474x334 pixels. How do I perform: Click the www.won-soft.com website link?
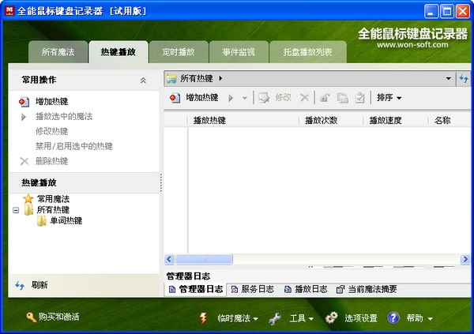tap(412, 45)
